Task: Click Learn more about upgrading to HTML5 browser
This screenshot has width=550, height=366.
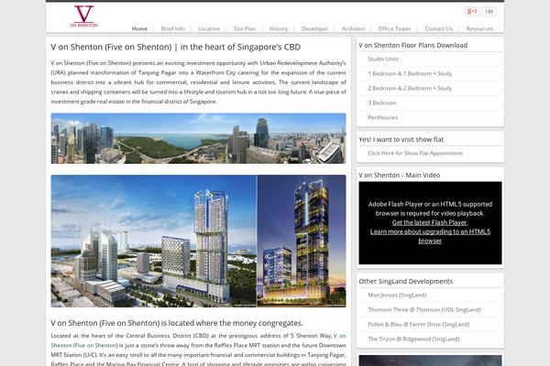Action: point(430,236)
